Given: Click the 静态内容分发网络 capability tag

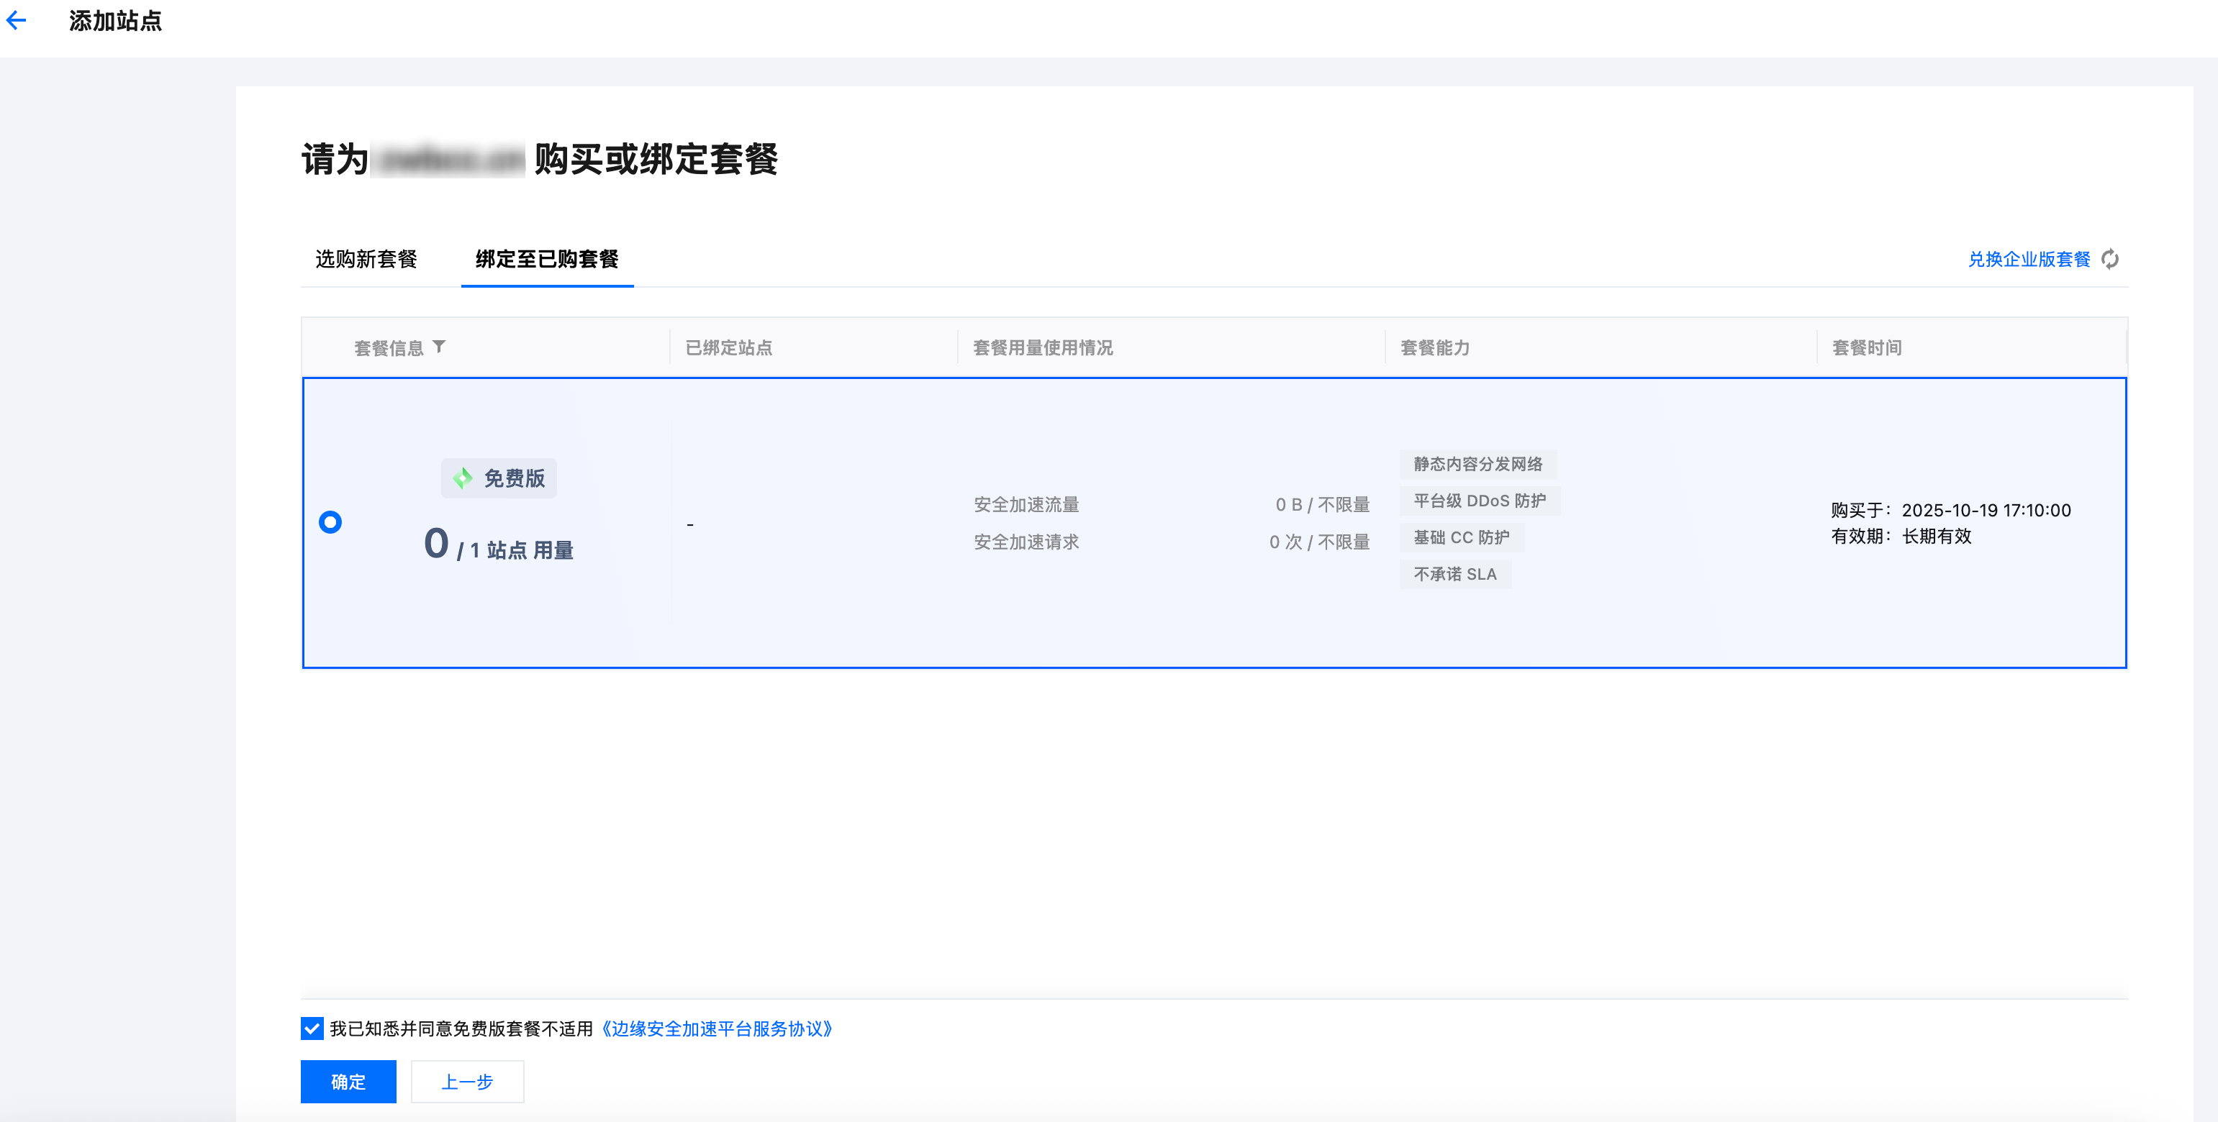Looking at the screenshot, I should [1477, 464].
